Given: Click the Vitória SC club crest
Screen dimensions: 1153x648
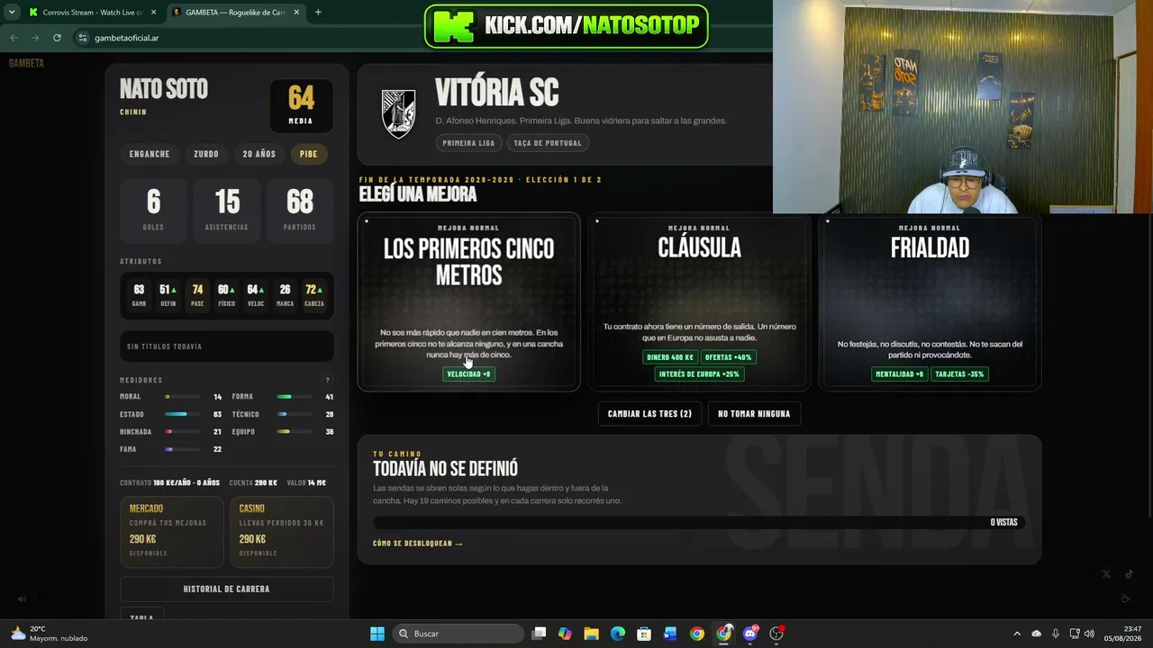Looking at the screenshot, I should [x=398, y=113].
